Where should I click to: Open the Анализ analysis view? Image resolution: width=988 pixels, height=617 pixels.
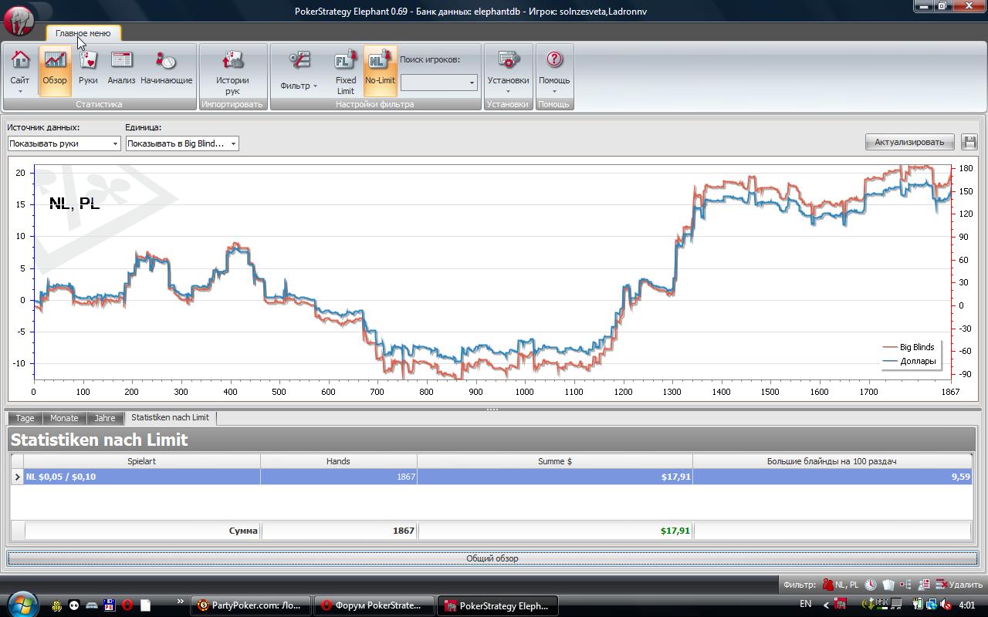point(121,70)
